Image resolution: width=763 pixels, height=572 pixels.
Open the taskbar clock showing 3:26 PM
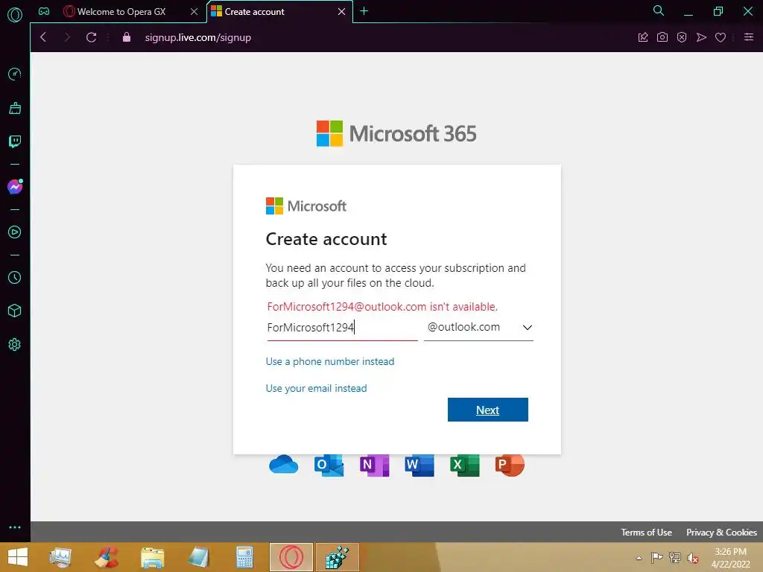click(x=730, y=558)
